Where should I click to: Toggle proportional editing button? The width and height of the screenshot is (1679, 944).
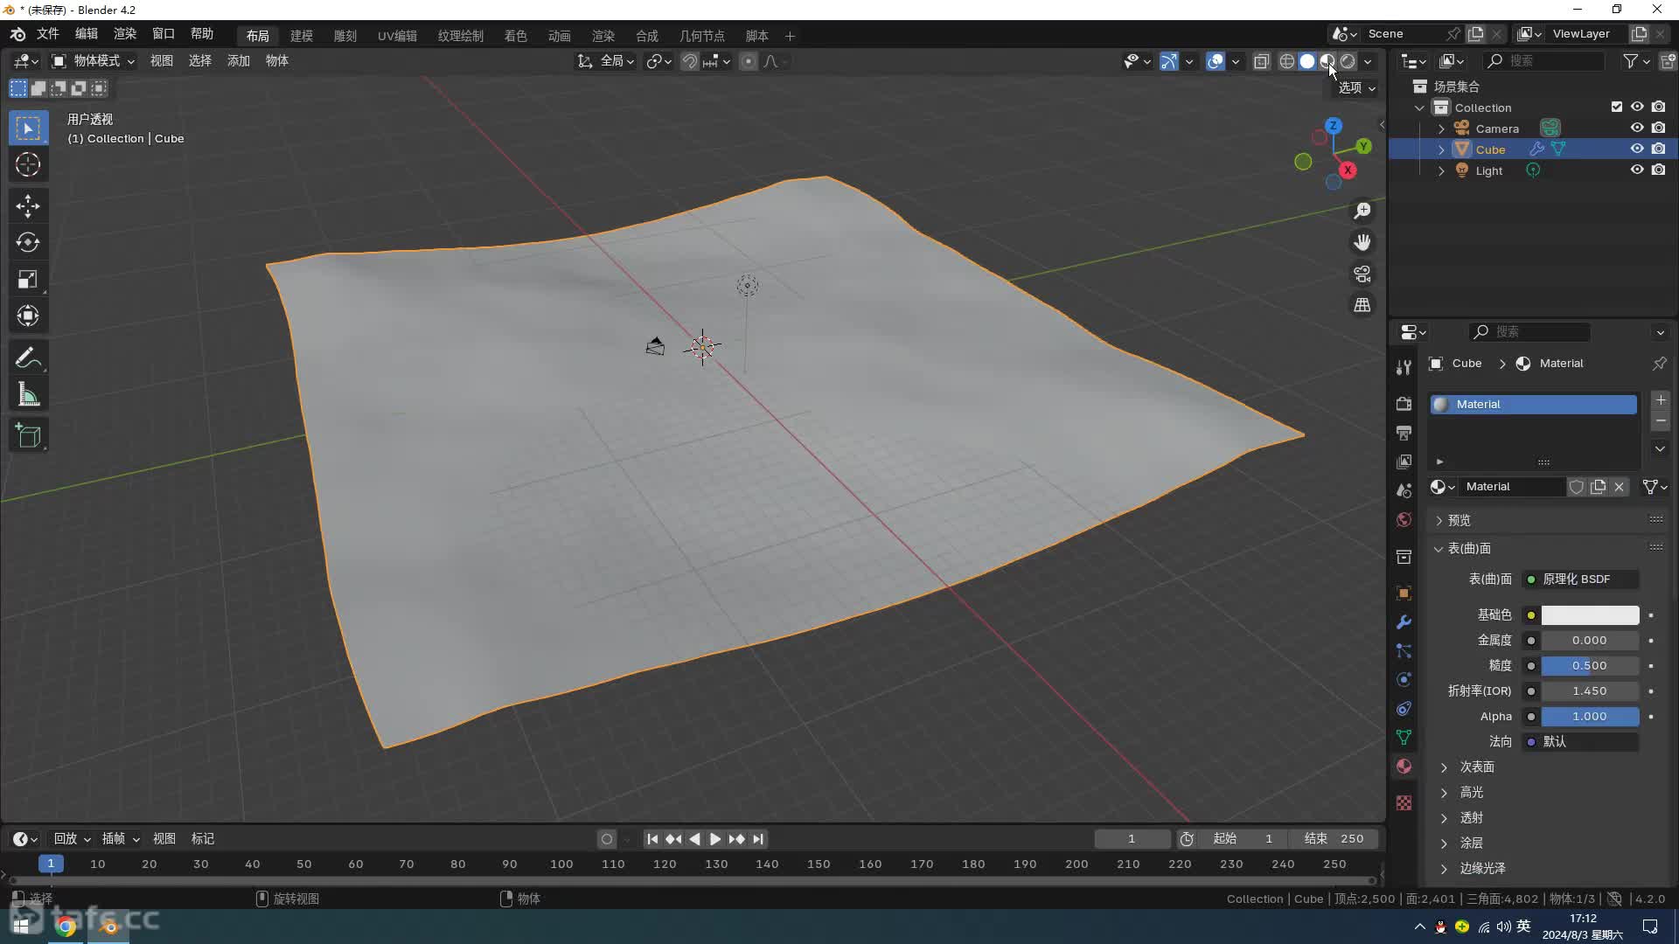[749, 61]
